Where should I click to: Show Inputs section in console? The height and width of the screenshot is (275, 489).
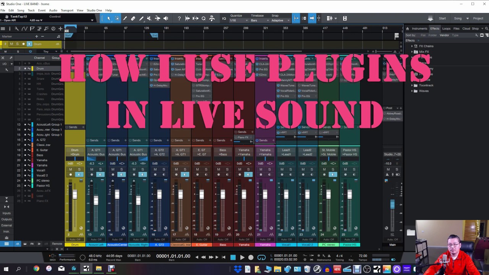(6, 213)
